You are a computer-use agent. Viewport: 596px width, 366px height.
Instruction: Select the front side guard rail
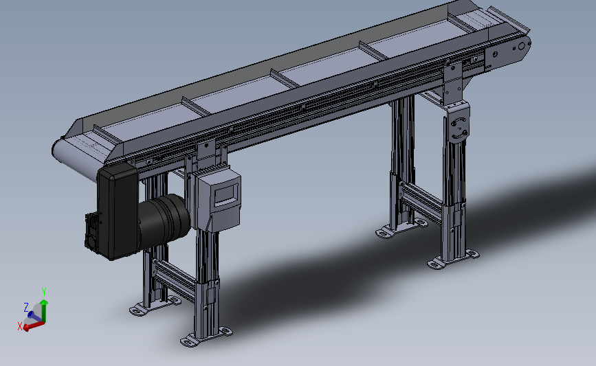304,90
